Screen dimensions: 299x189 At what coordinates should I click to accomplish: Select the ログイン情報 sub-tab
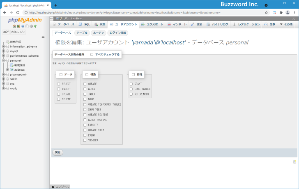pyautogui.click(x=117, y=33)
